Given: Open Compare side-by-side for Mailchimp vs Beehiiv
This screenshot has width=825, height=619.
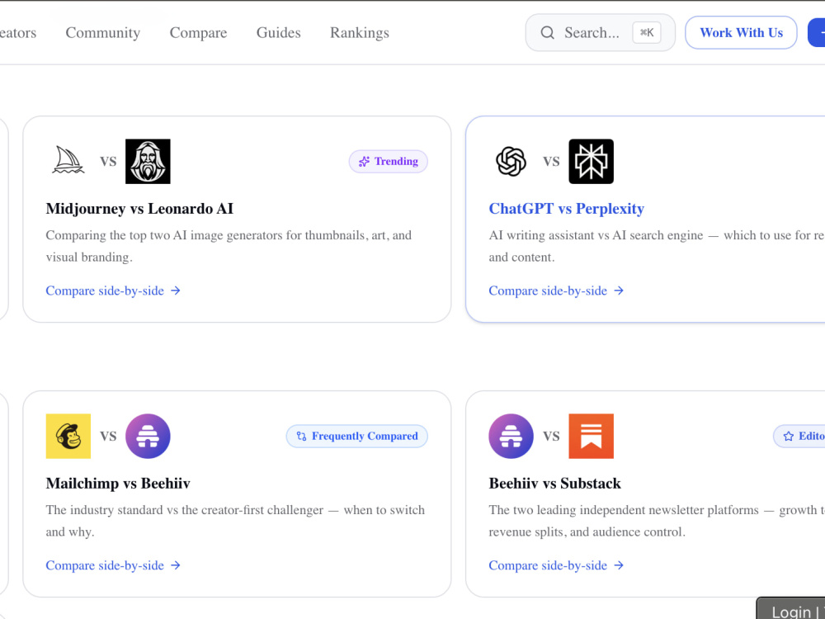Looking at the screenshot, I should point(113,565).
